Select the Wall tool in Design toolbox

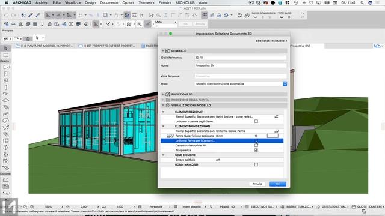click(x=6, y=67)
